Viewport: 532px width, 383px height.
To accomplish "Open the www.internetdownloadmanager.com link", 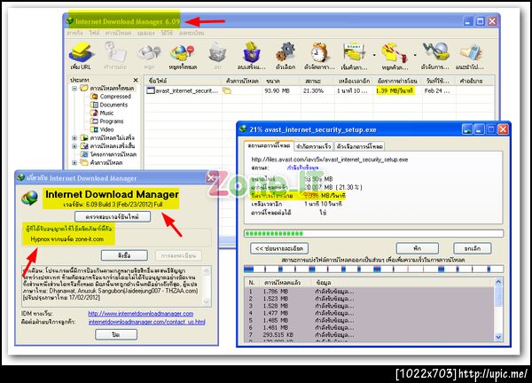I will click(x=141, y=314).
